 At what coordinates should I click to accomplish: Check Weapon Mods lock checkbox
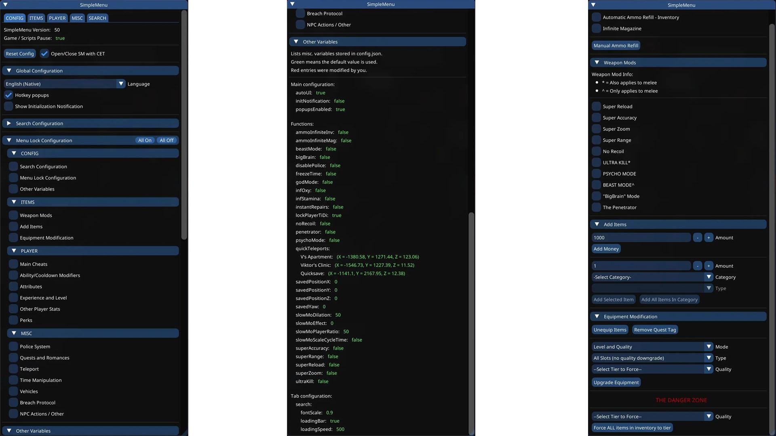click(x=13, y=216)
